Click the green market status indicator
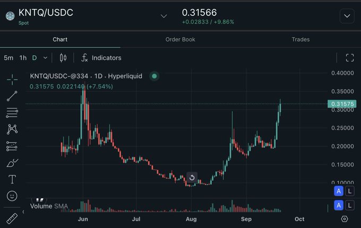 tap(154, 76)
